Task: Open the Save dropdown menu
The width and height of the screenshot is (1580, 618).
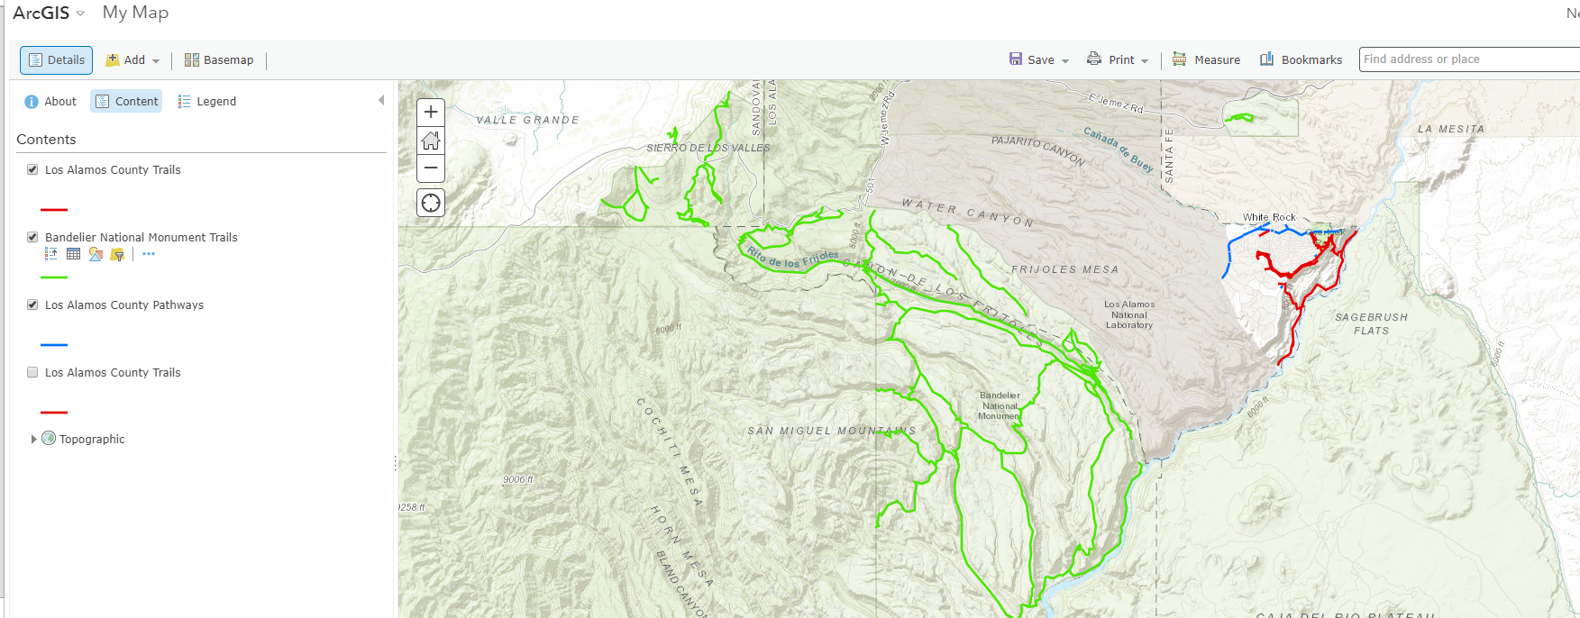Action: pyautogui.click(x=1039, y=60)
